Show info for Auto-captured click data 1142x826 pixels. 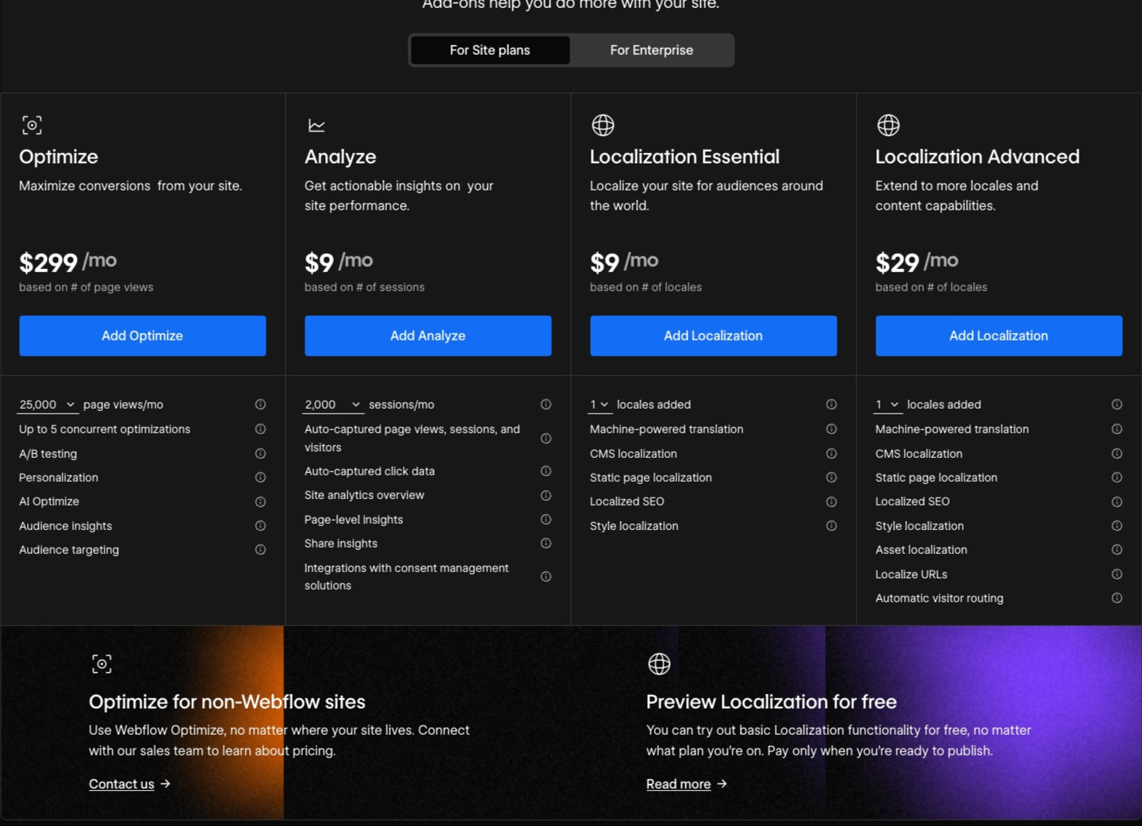546,471
